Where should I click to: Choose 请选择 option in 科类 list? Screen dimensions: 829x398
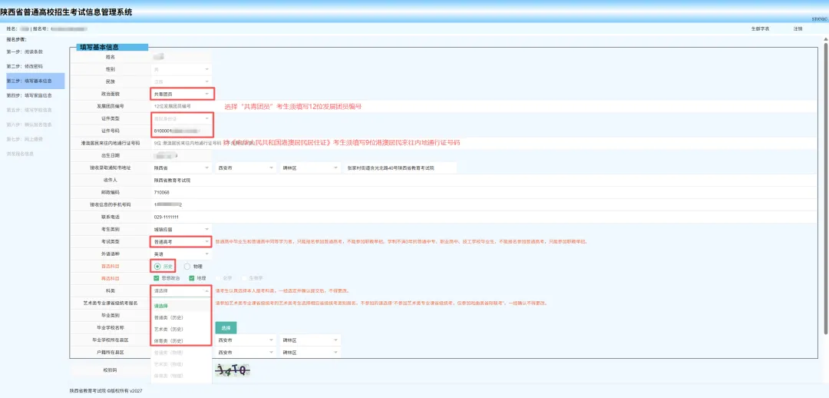tap(181, 306)
